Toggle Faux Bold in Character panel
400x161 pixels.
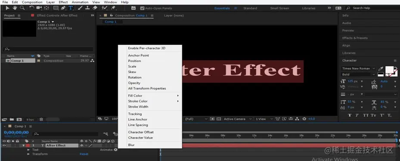(350, 115)
